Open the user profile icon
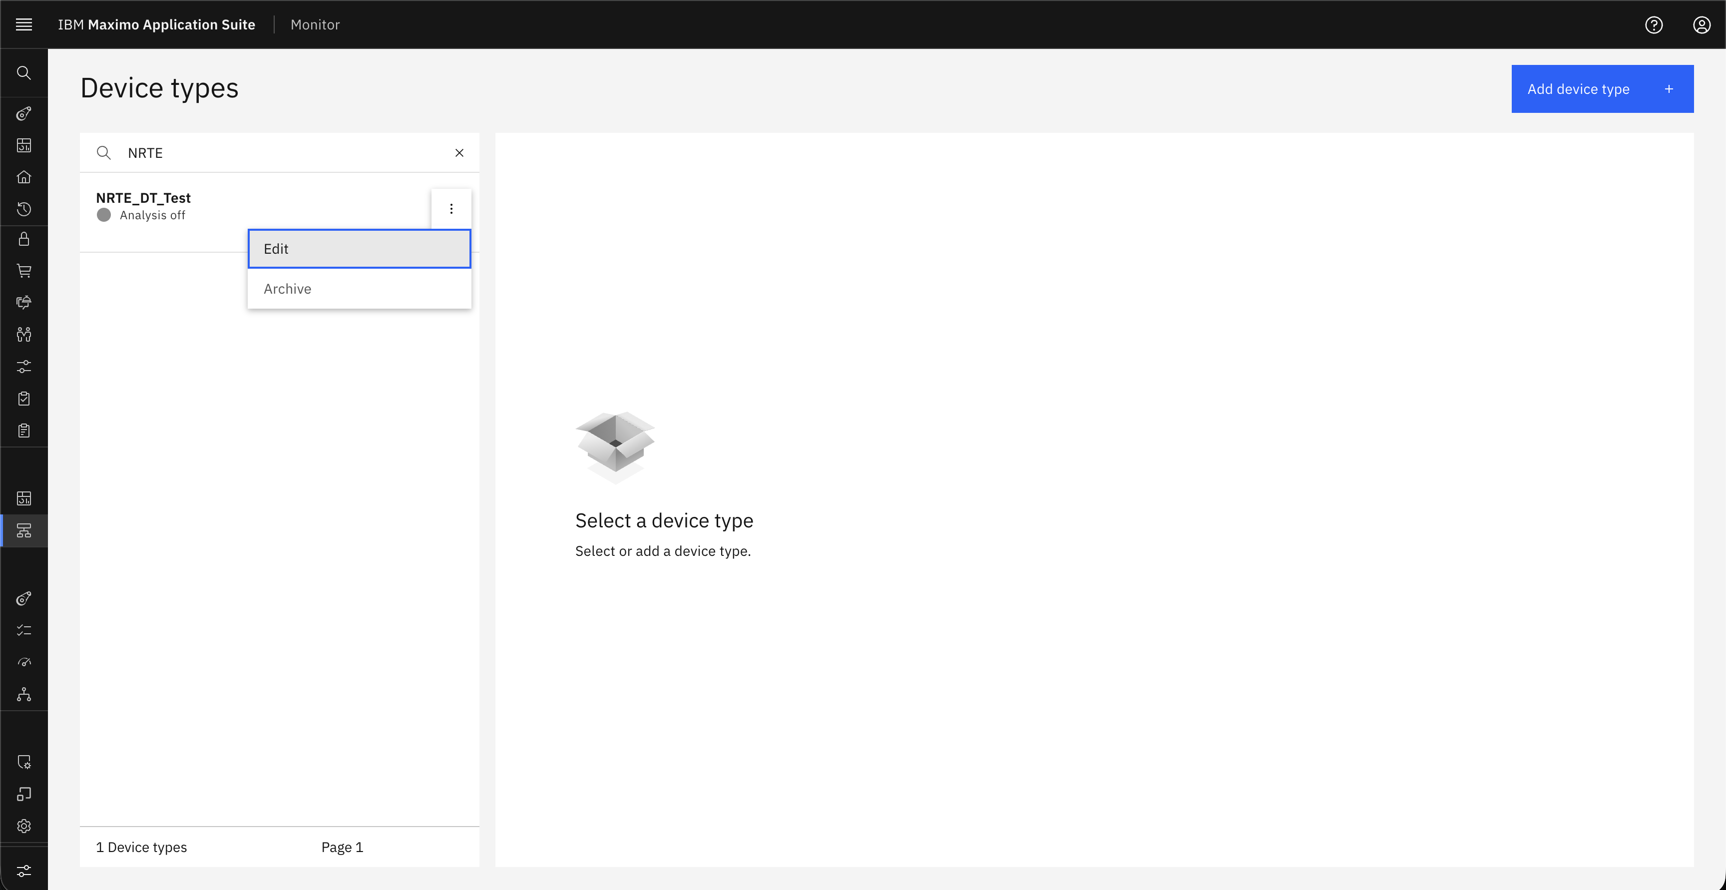Viewport: 1726px width, 890px height. [1701, 25]
